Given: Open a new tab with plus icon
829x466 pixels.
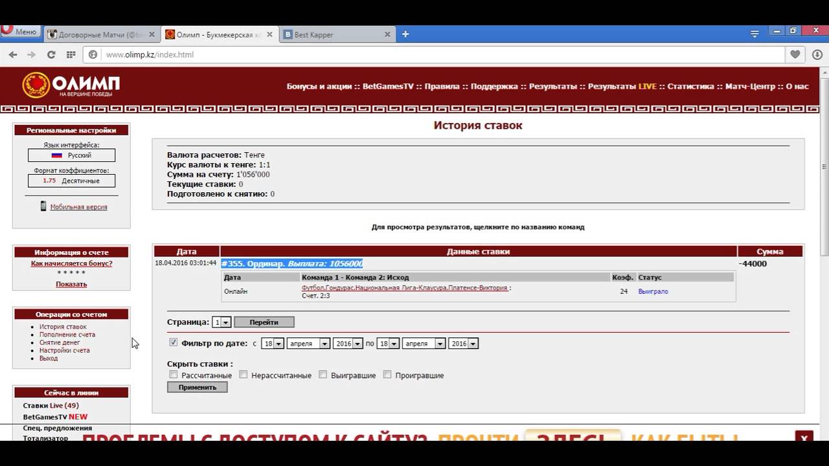Looking at the screenshot, I should [405, 34].
